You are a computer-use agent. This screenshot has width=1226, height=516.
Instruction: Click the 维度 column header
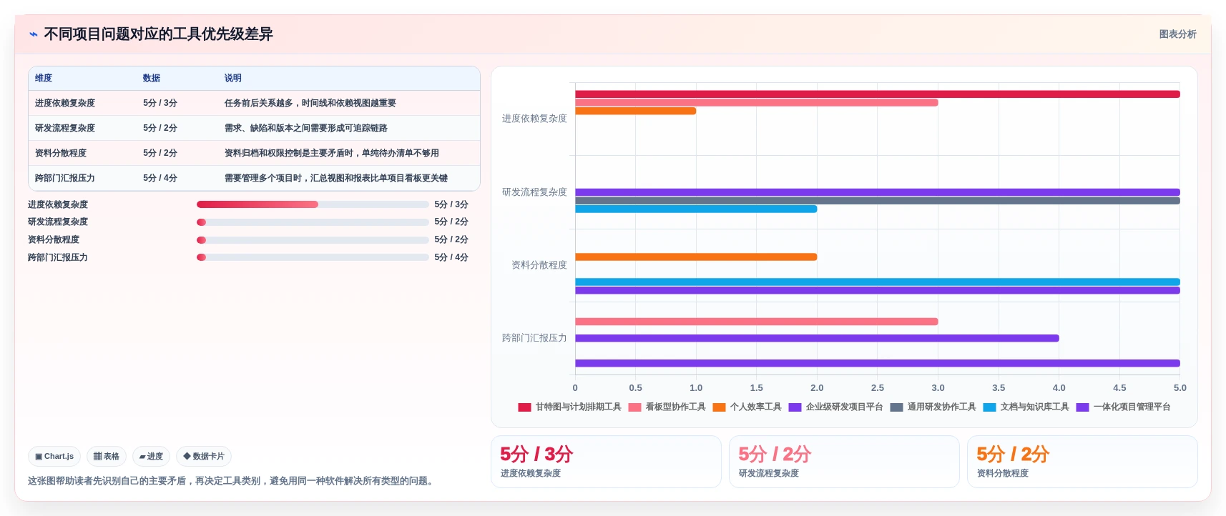point(44,78)
